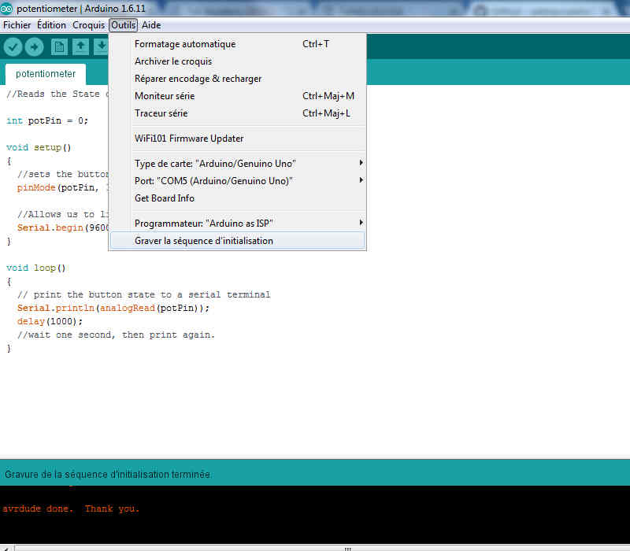
Task: Open Traceur série
Action: pyautogui.click(x=238, y=113)
